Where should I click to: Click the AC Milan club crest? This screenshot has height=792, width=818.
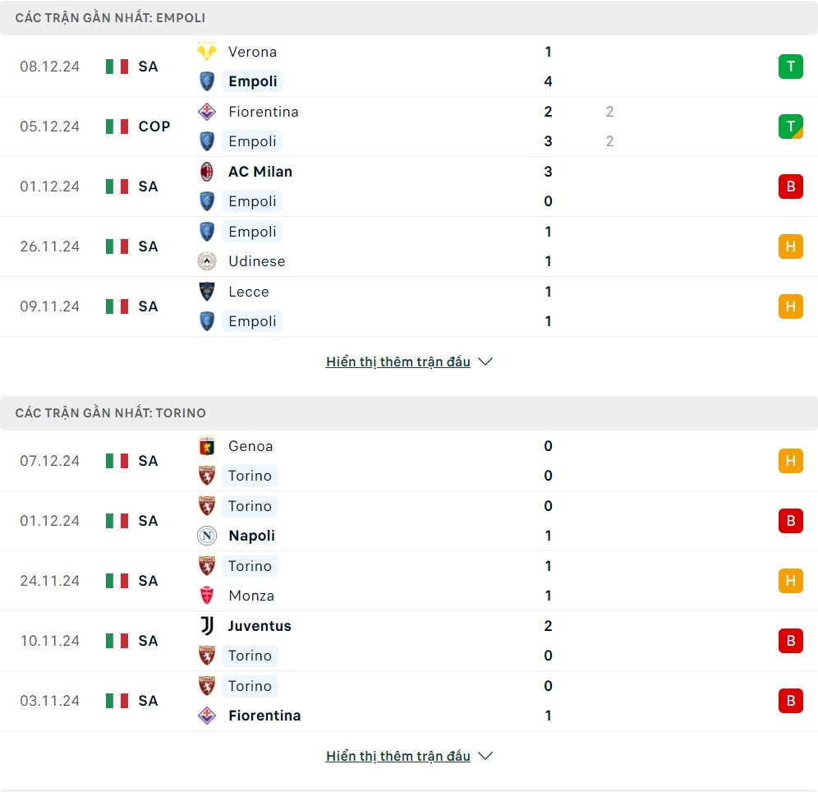click(x=207, y=172)
